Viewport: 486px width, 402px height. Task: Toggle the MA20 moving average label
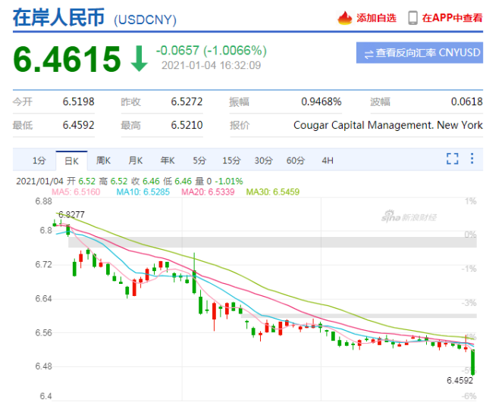pos(209,192)
